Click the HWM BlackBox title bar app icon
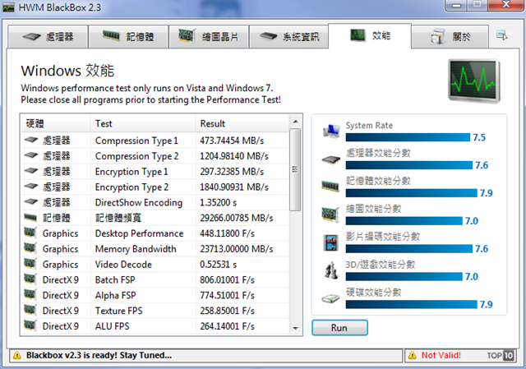Screen dimensions: 526x369 (x=8, y=7)
